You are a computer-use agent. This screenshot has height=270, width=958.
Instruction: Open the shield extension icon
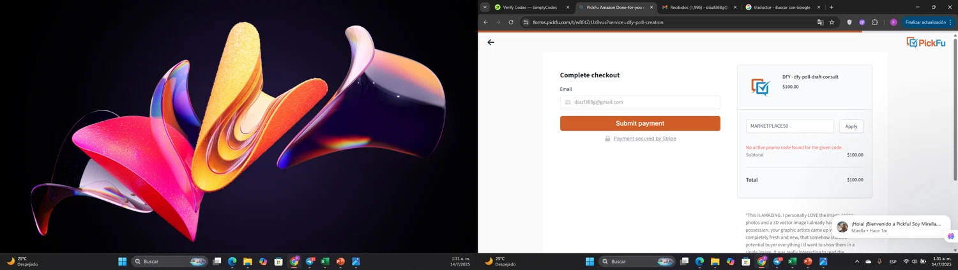[x=849, y=22]
